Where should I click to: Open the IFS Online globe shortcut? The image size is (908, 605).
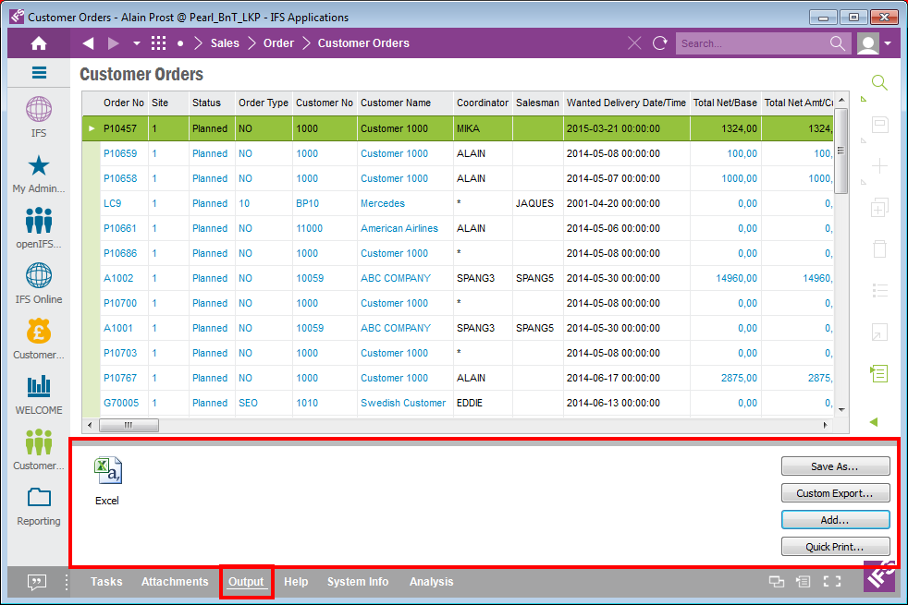click(x=39, y=276)
